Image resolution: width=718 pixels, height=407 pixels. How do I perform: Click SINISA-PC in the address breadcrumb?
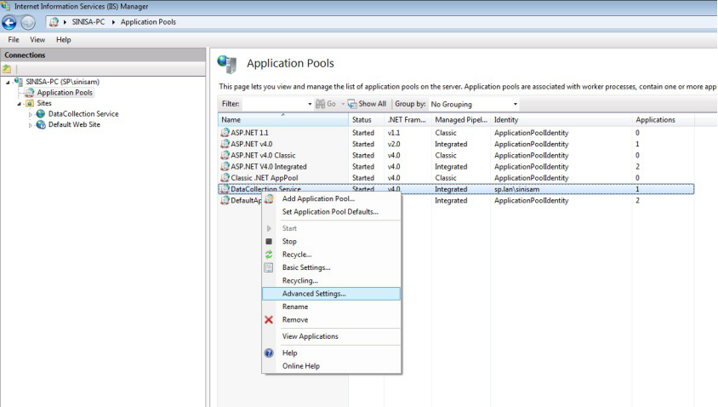pos(88,22)
